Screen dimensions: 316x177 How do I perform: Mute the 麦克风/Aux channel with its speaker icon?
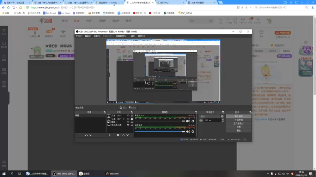point(188,121)
